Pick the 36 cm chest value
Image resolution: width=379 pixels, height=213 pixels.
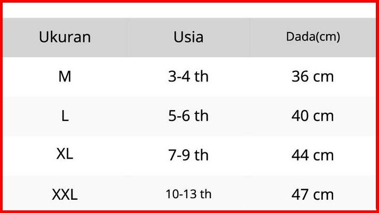(x=313, y=77)
